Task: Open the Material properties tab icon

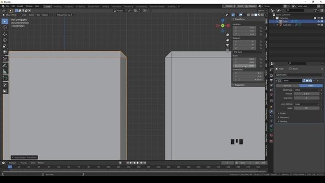Action: click(x=271, y=135)
